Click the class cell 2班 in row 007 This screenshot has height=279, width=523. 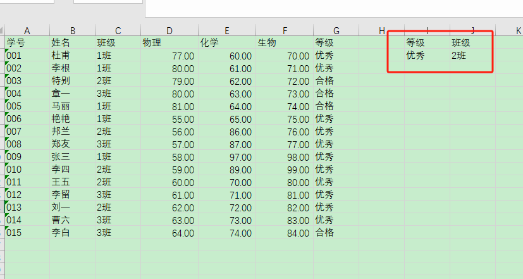(118, 131)
